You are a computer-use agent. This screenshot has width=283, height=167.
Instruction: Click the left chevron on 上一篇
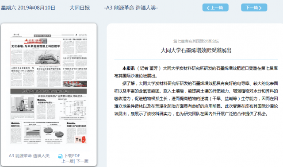pos(208,8)
